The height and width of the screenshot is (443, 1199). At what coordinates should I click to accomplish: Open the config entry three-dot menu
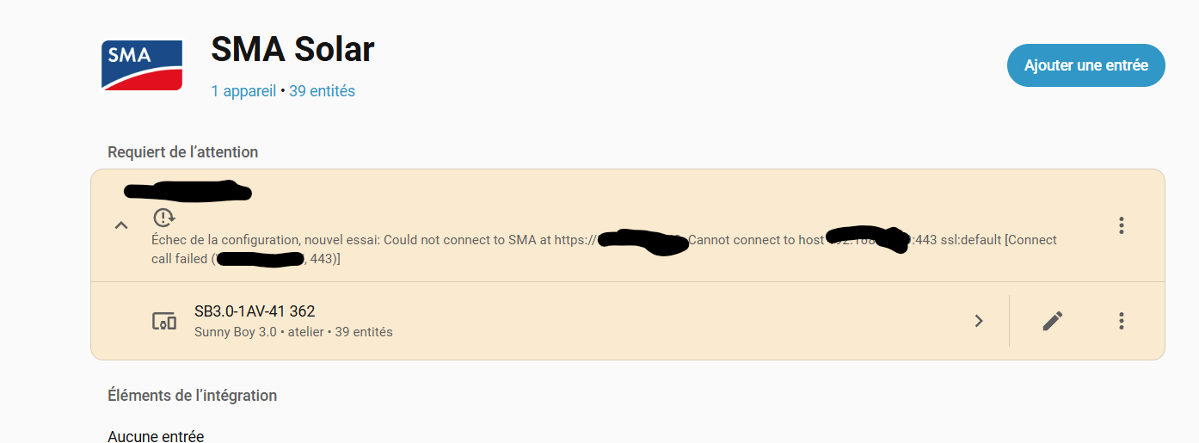tap(1121, 225)
